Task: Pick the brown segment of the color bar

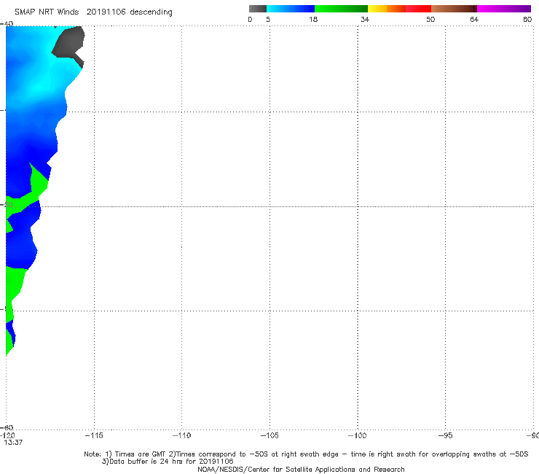Action: pos(454,9)
